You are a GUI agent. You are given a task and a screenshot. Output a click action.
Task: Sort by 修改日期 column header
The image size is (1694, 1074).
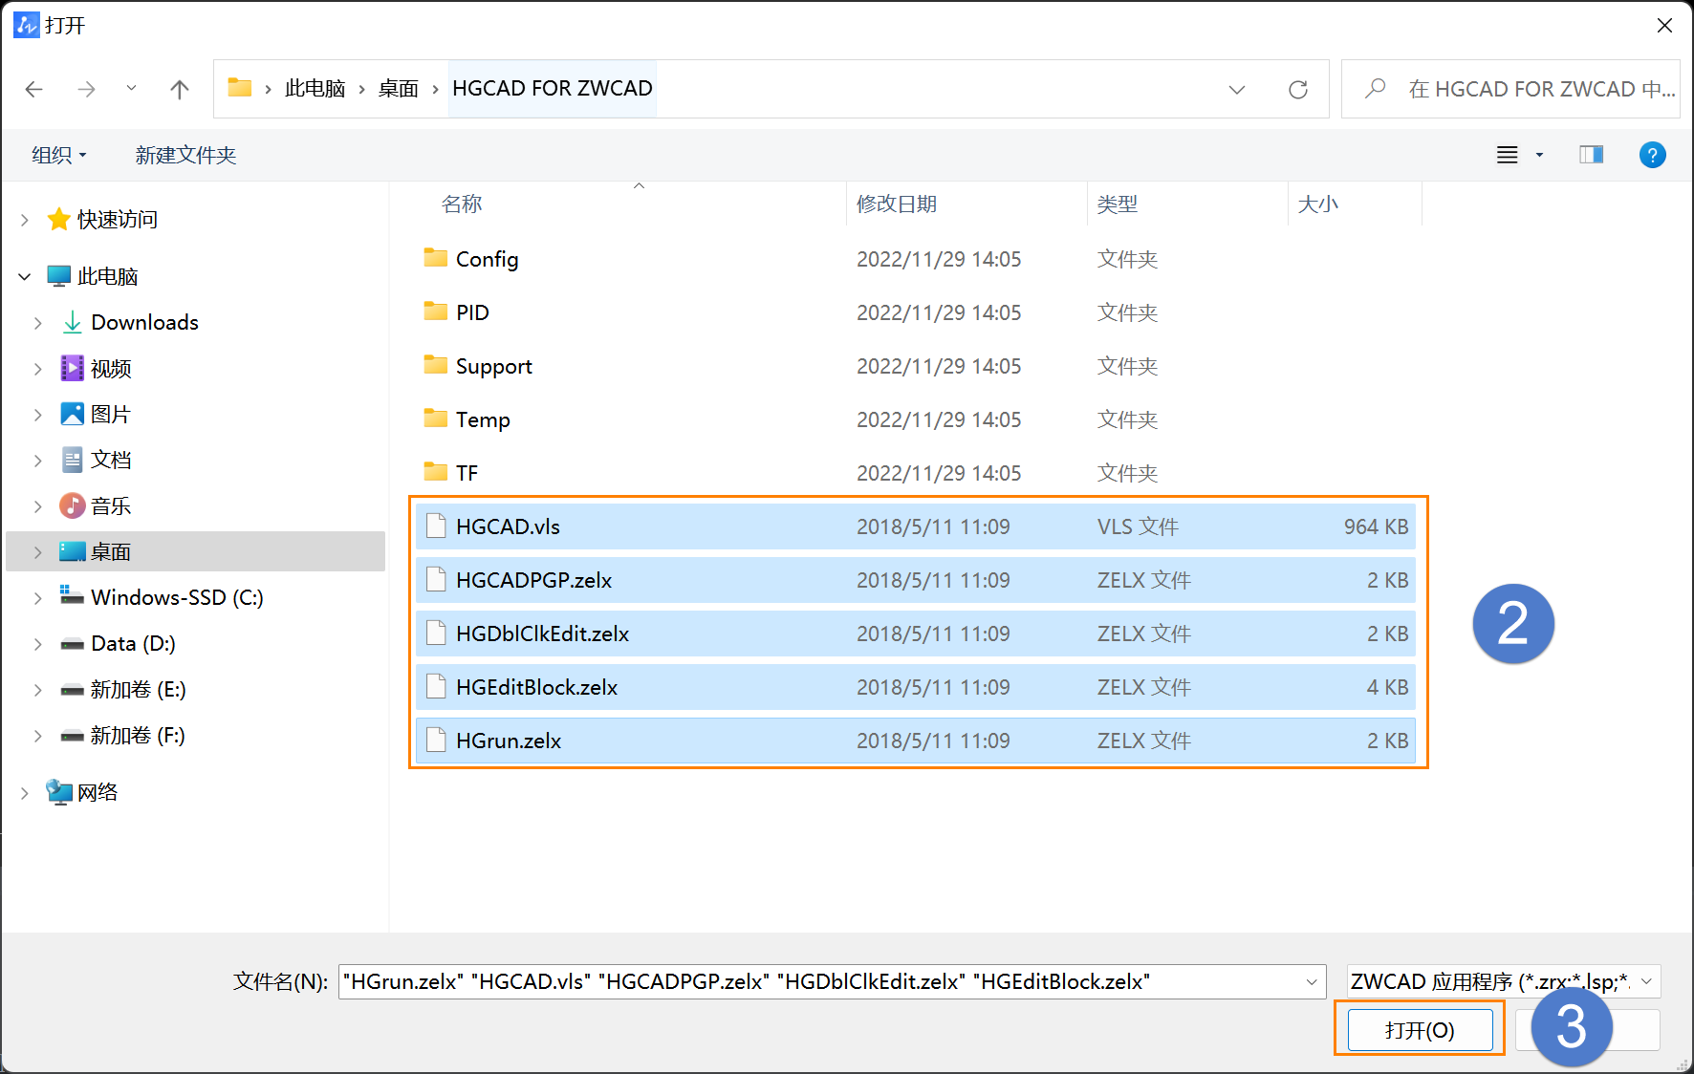point(897,204)
